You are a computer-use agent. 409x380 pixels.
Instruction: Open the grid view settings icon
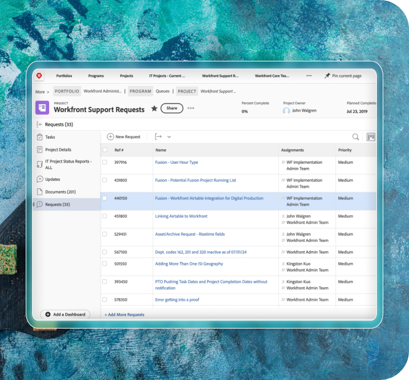pyautogui.click(x=370, y=137)
